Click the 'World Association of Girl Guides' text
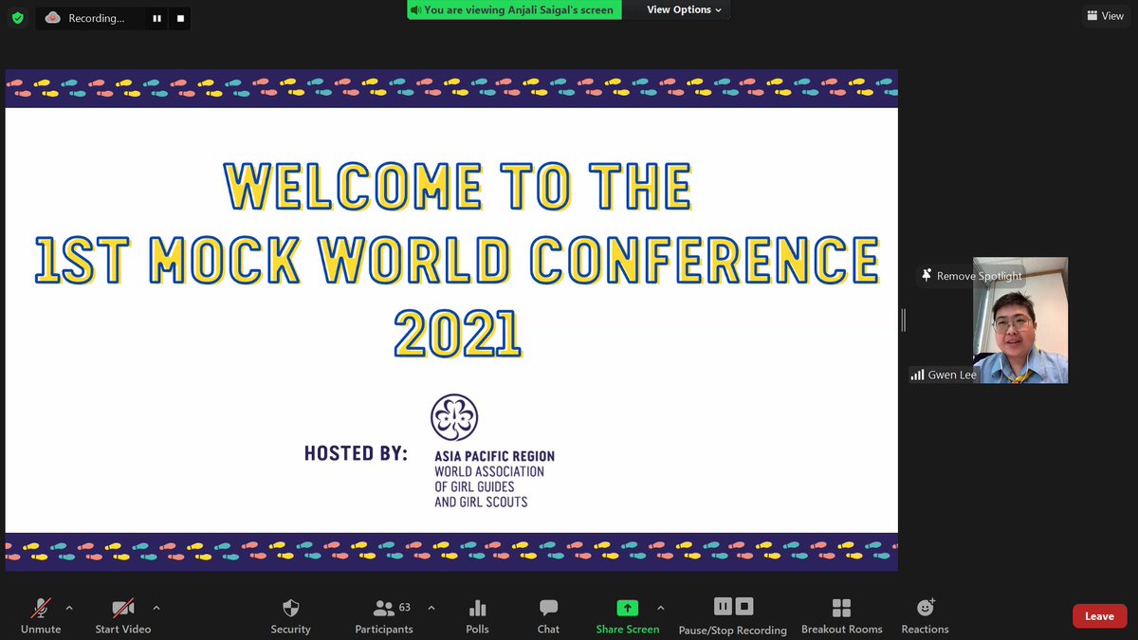The height and width of the screenshot is (640, 1138). click(x=489, y=479)
